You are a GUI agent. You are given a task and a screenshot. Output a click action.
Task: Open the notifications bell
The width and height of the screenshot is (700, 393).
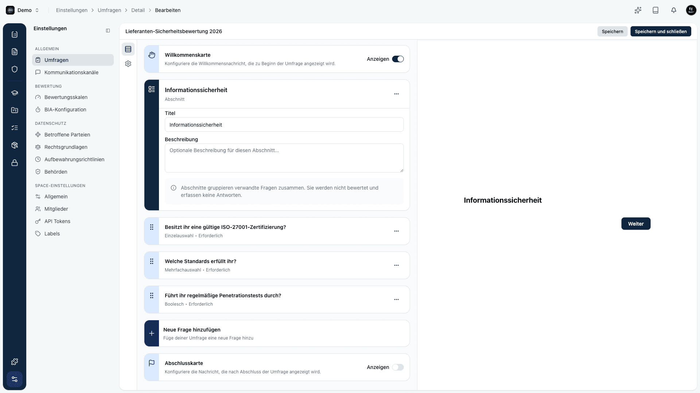[674, 10]
